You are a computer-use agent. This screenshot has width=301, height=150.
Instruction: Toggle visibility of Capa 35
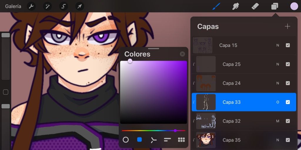[288, 140]
